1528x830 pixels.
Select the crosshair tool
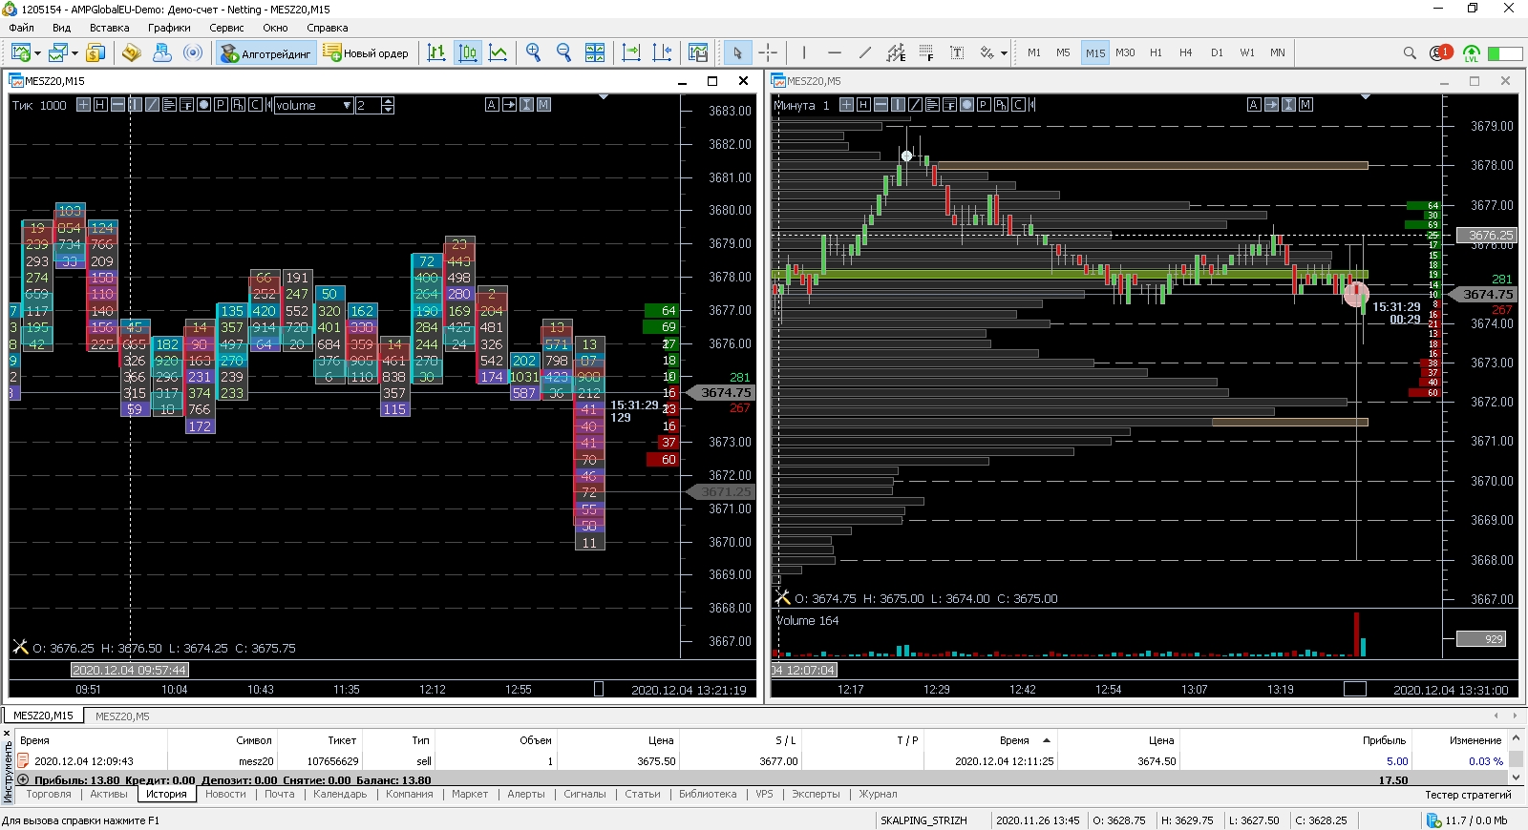(x=768, y=52)
